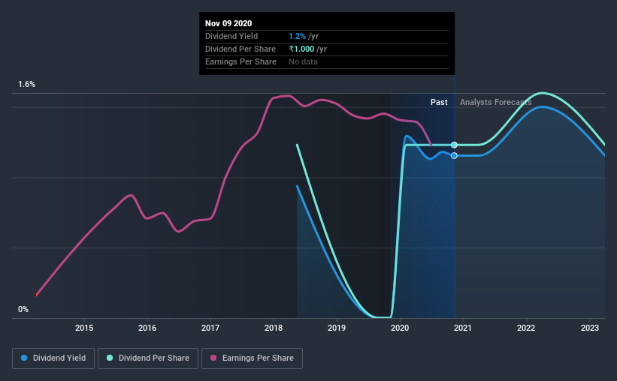This screenshot has height=381, width=617.
Task: Click the tooltip Dividend Yield row label
Action: tap(231, 36)
